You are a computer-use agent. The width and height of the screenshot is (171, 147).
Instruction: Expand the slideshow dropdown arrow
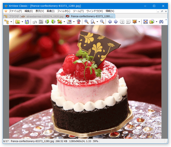point(139,22)
